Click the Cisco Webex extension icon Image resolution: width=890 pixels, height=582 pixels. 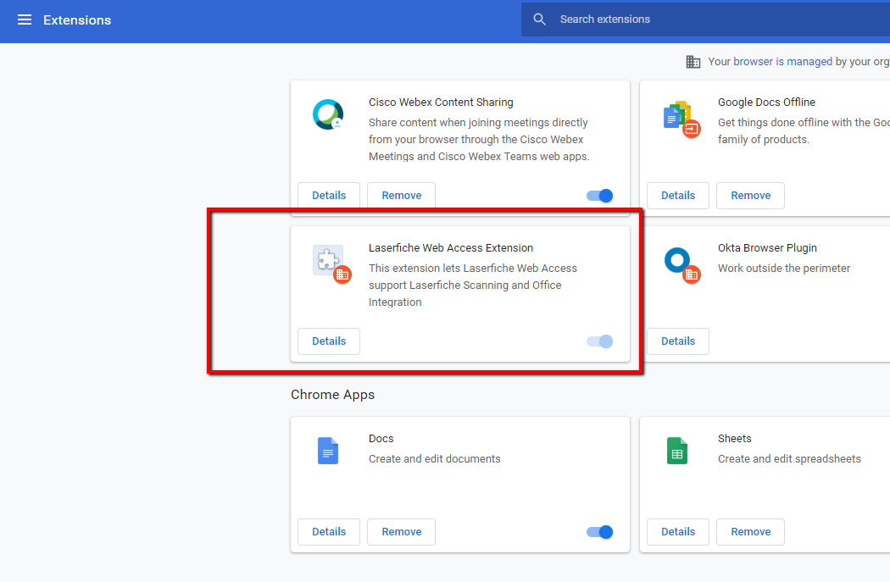point(328,114)
